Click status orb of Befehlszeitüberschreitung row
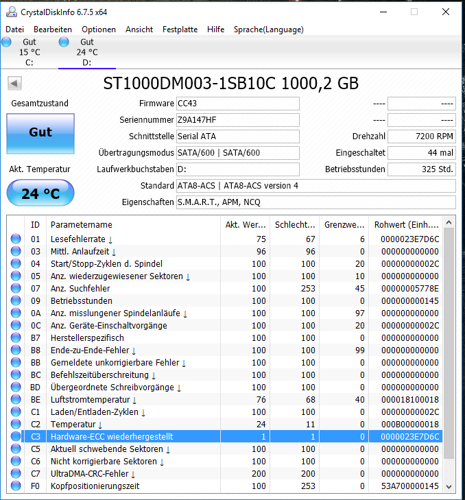The height and width of the screenshot is (500, 465). (x=16, y=374)
